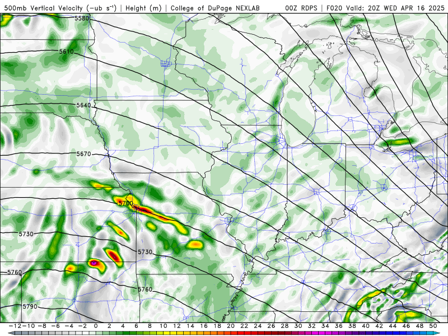Click the 18 value on the color scale

[217, 326]
